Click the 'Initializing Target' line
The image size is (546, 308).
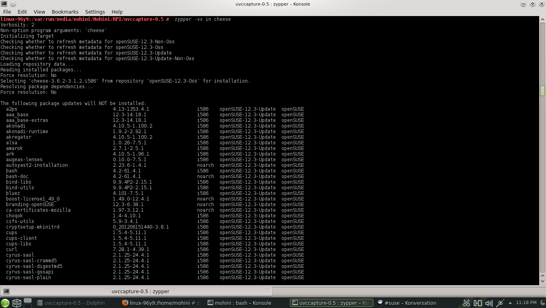click(27, 36)
